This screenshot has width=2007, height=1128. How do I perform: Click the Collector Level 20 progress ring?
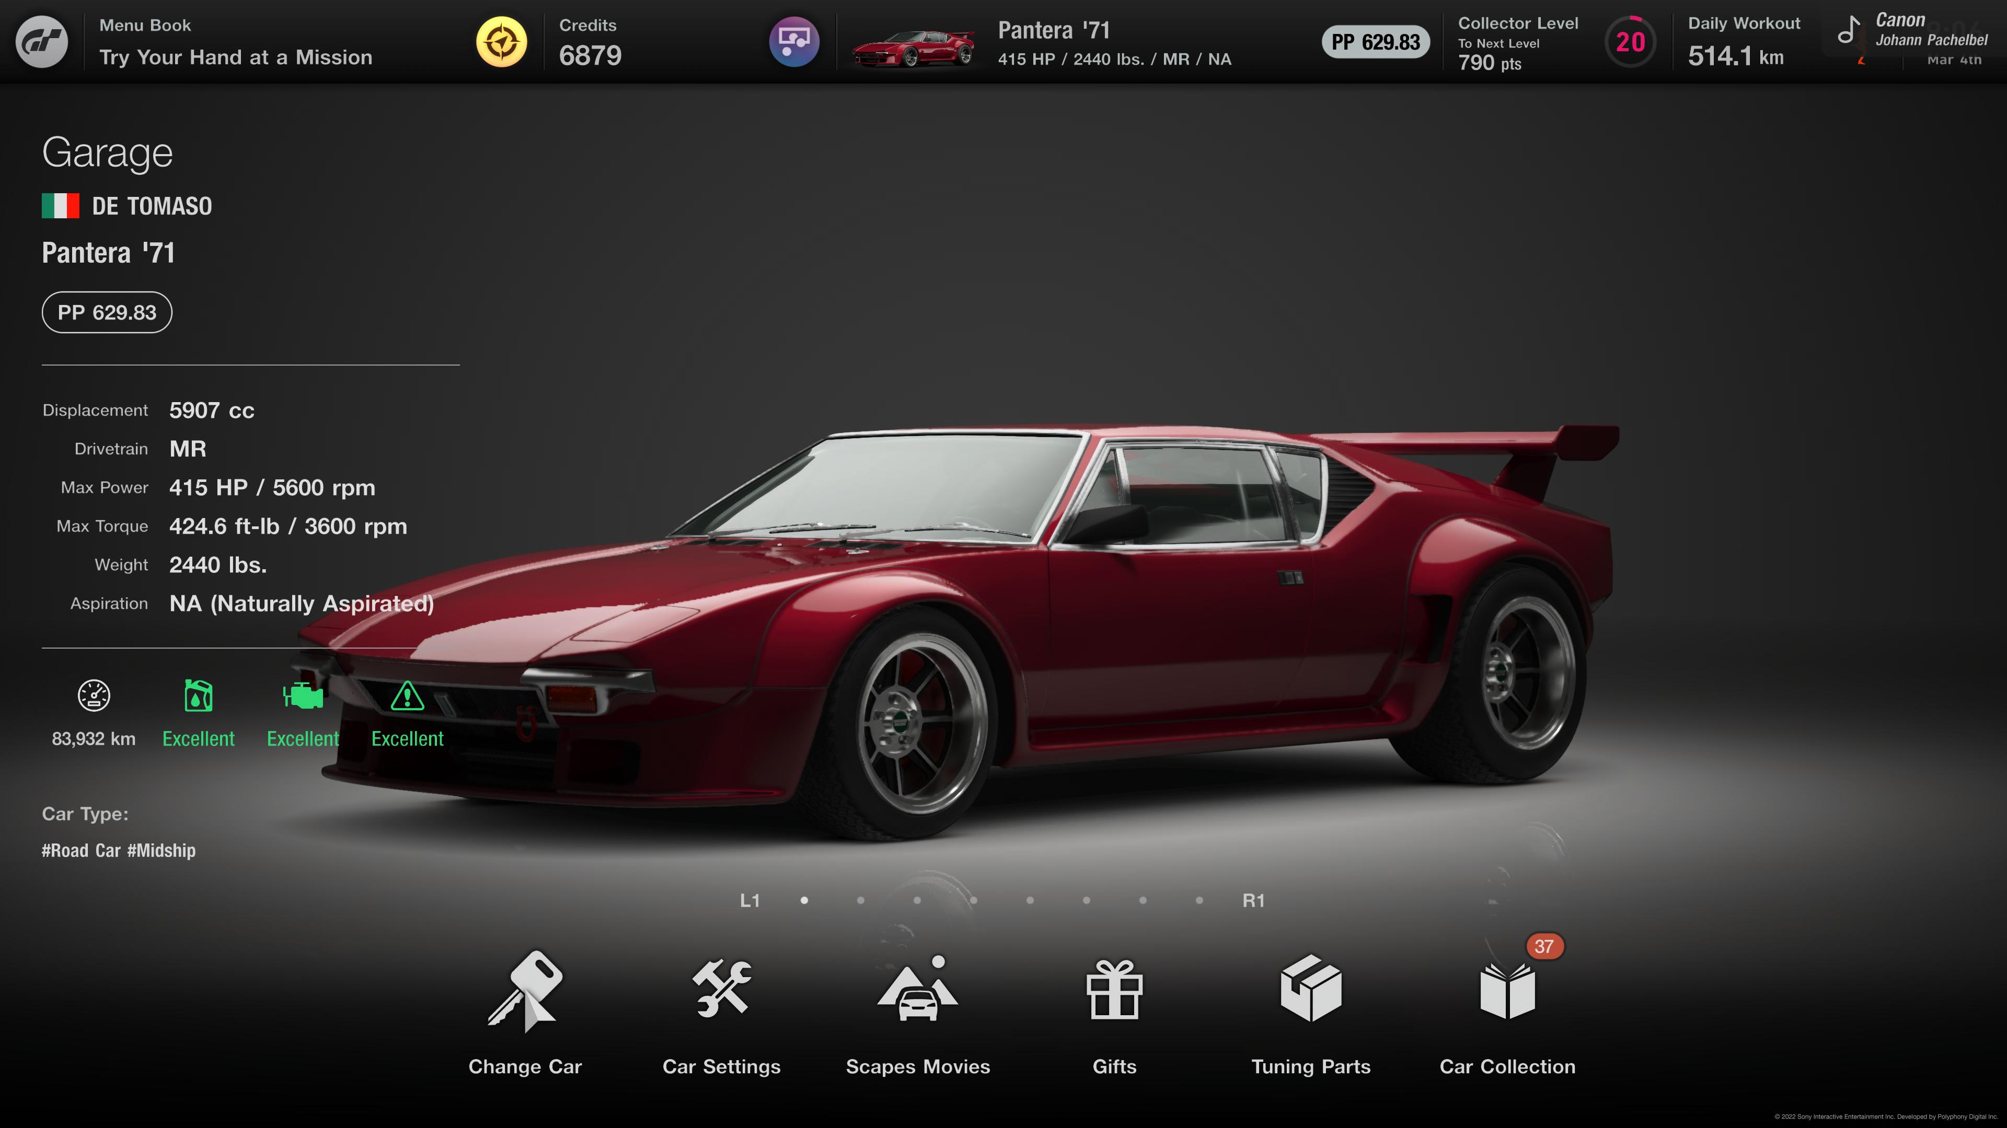tap(1630, 42)
